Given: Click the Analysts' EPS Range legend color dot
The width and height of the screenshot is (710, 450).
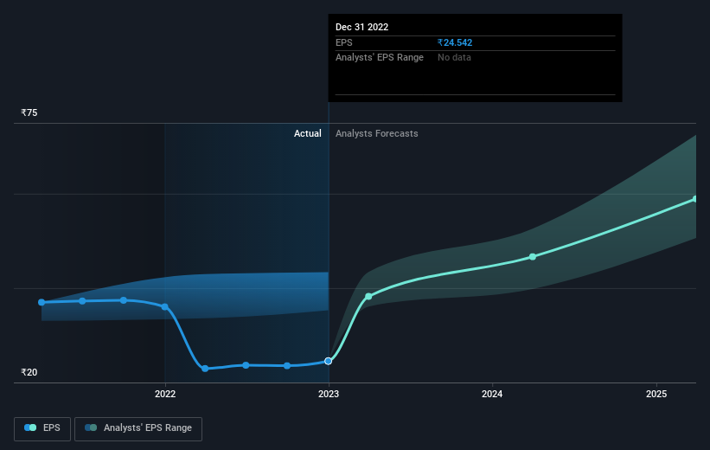Looking at the screenshot, I should coord(91,427).
